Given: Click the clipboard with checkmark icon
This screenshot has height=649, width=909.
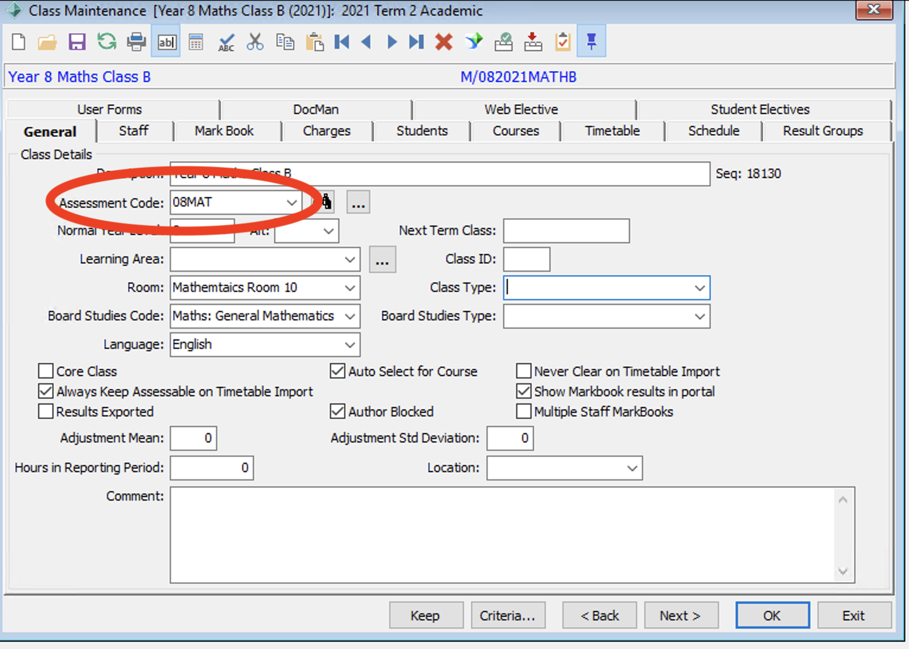Looking at the screenshot, I should pyautogui.click(x=562, y=42).
